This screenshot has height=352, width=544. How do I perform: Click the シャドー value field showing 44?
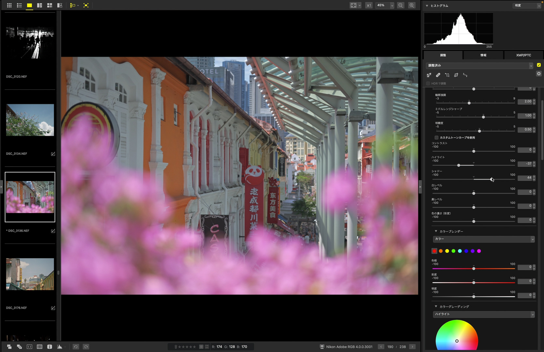pos(525,178)
